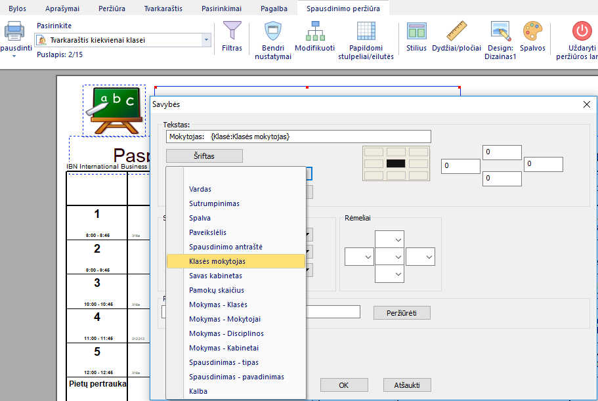Click the Stilius icon
This screenshot has width=598, height=401.
(416, 32)
